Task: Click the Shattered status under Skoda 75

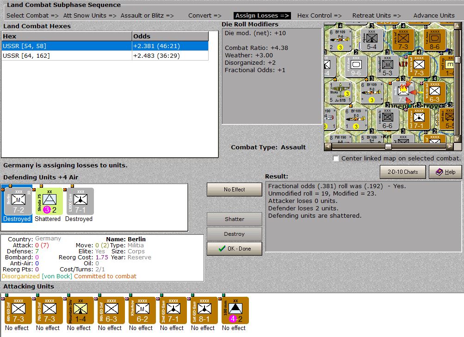Action: (48, 219)
